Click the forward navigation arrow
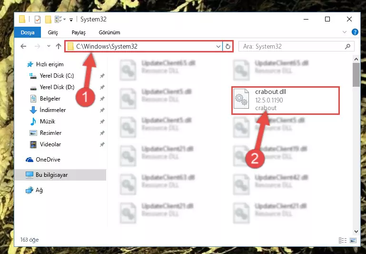Image resolution: width=366 pixels, height=254 pixels. pos(37,46)
